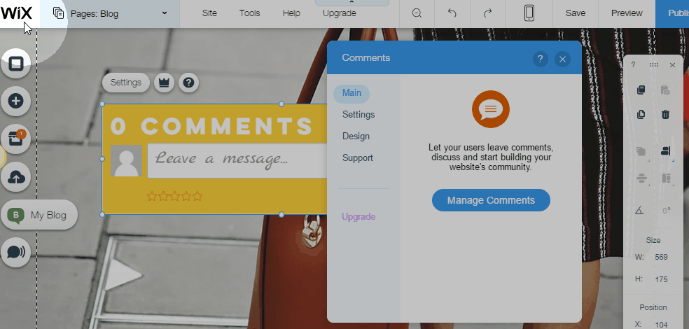Undo the last action
Viewport: 689px width, 329px height.
[x=452, y=13]
